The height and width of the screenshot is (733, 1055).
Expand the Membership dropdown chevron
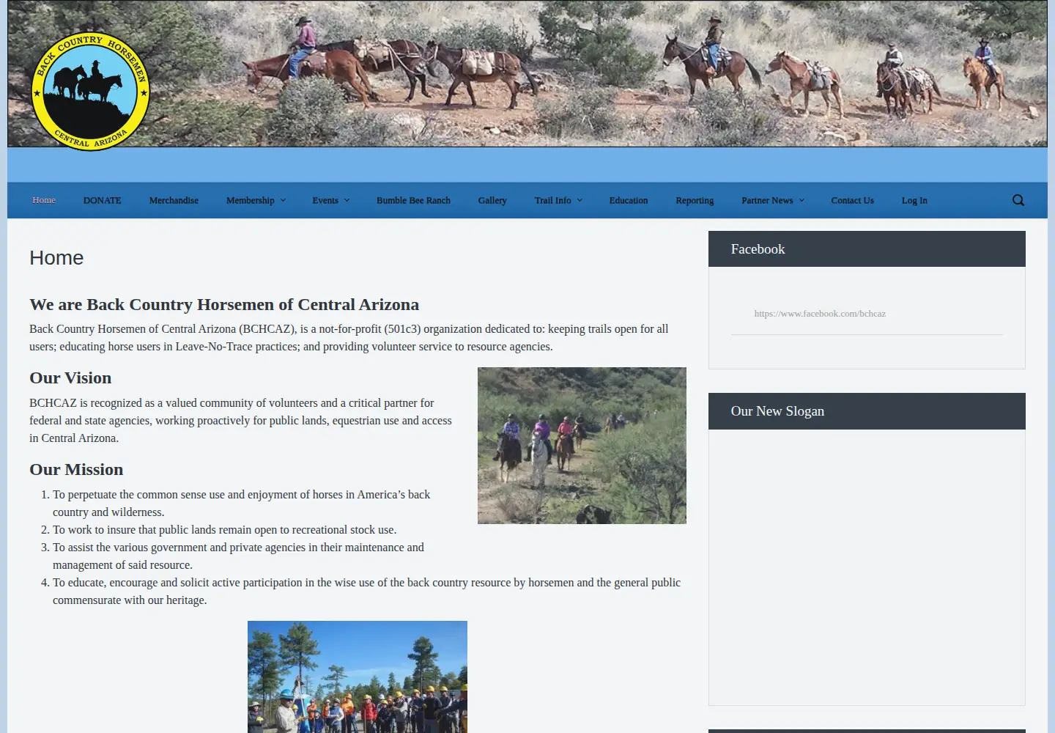[284, 200]
